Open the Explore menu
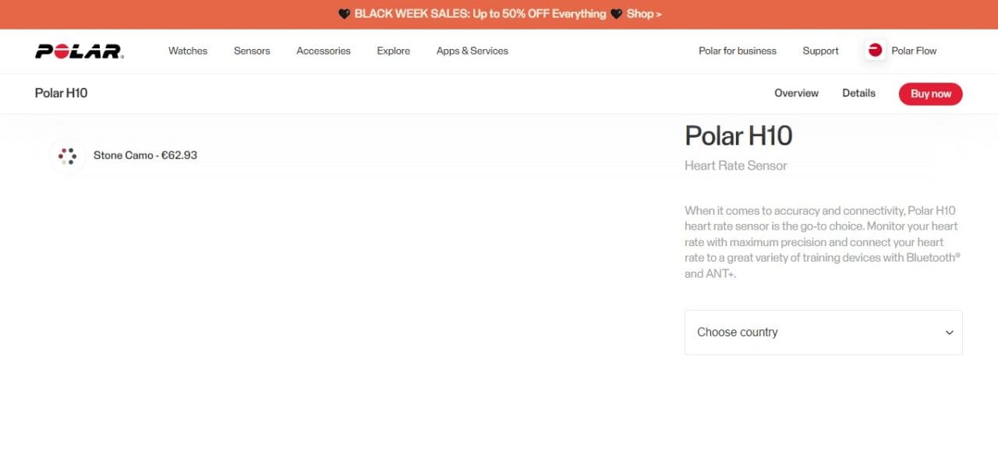The image size is (998, 471). point(394,51)
